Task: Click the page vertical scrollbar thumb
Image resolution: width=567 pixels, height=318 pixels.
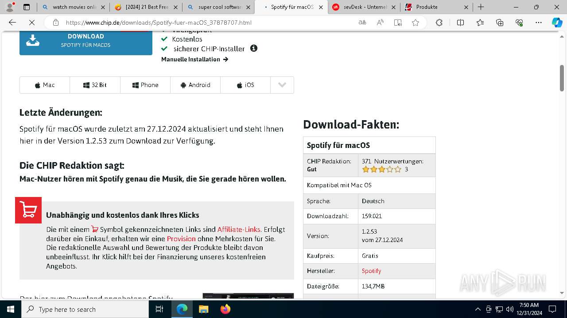Action: click(562, 78)
